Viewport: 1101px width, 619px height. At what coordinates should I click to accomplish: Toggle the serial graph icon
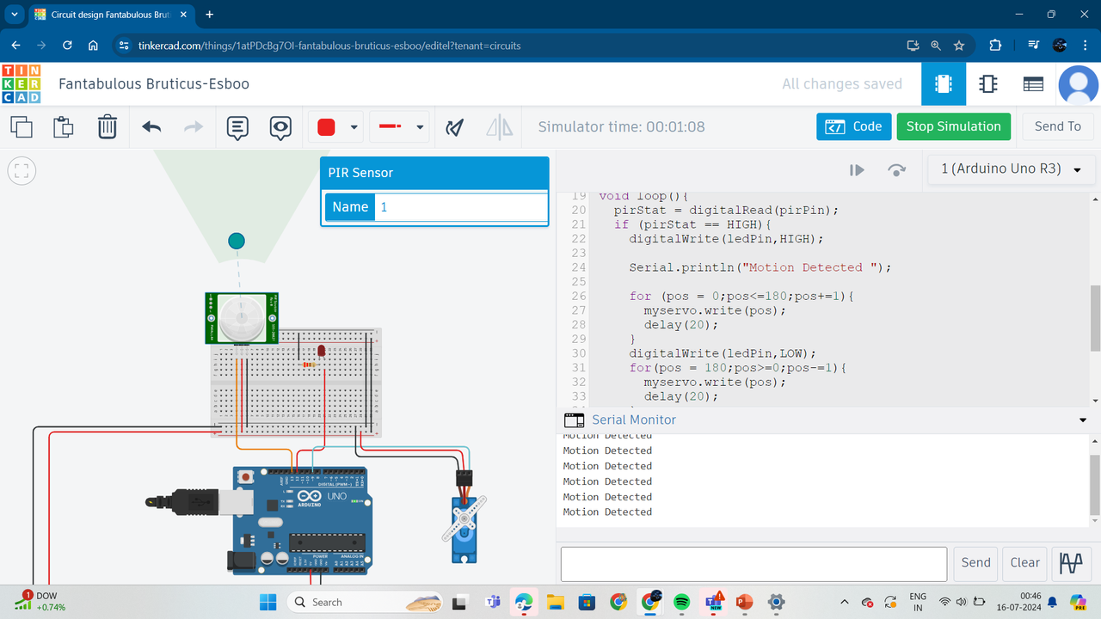pyautogui.click(x=1071, y=563)
